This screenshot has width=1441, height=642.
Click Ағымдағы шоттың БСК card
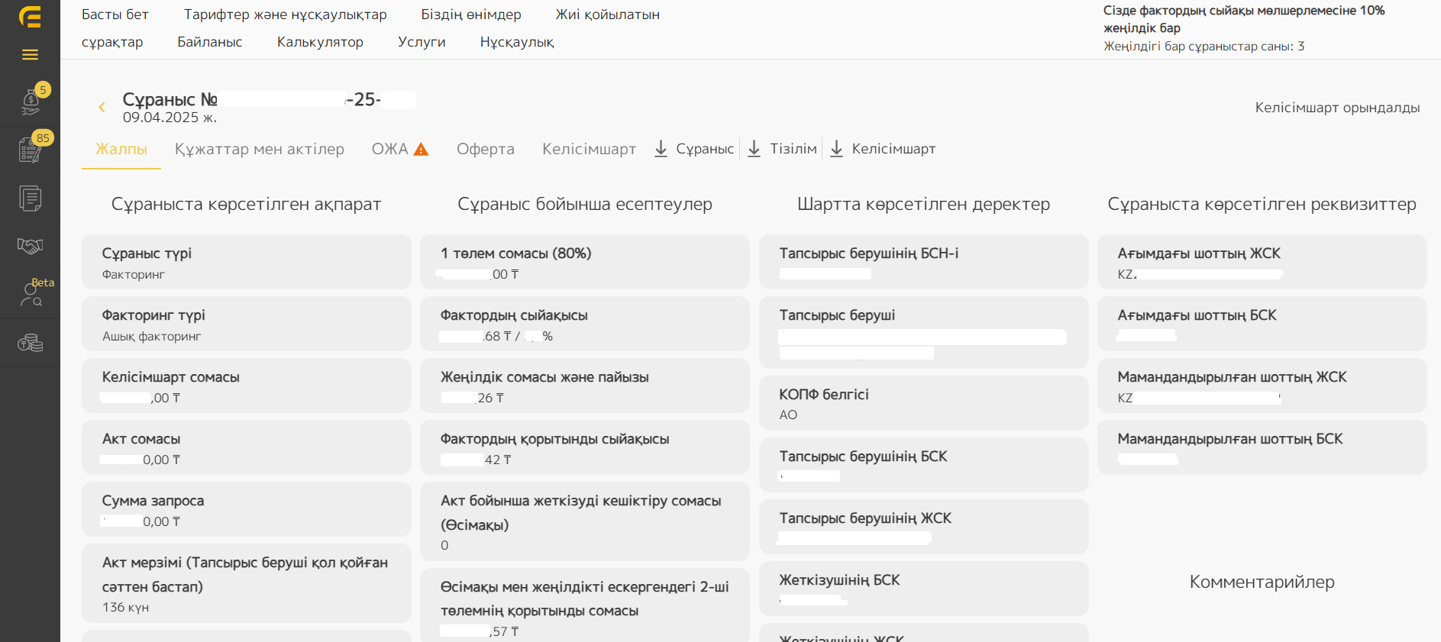point(1262,324)
